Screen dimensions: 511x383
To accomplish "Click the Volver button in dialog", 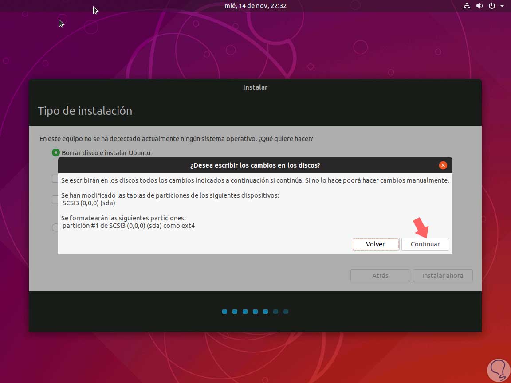I will (x=375, y=244).
